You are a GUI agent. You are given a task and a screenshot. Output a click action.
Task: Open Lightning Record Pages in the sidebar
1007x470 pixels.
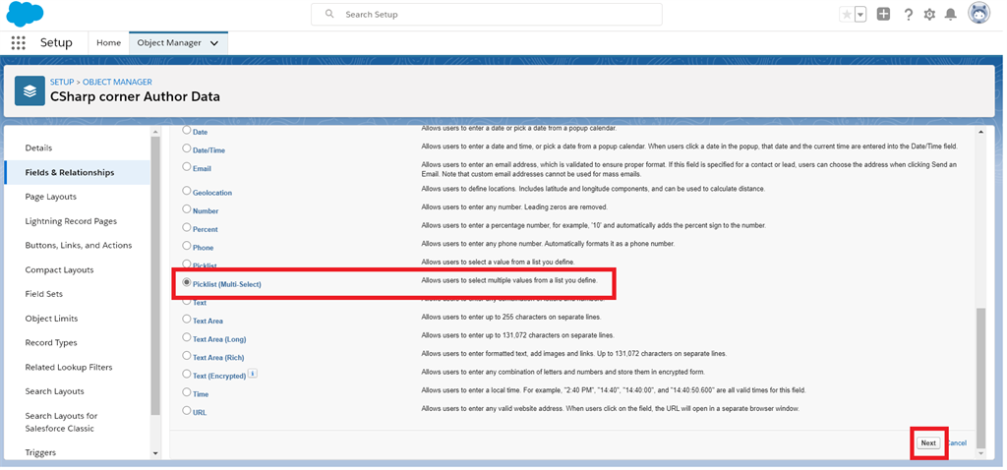click(71, 221)
